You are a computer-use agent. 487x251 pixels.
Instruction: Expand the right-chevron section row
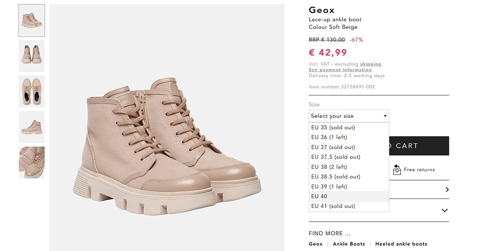click(x=447, y=190)
